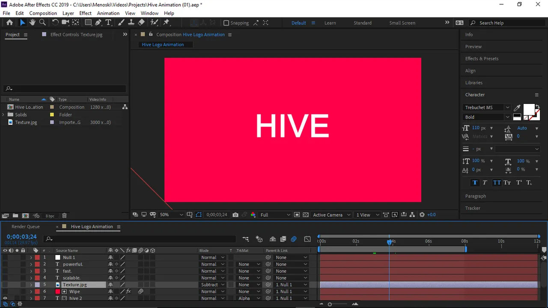Open the Effect menu

tap(85, 13)
